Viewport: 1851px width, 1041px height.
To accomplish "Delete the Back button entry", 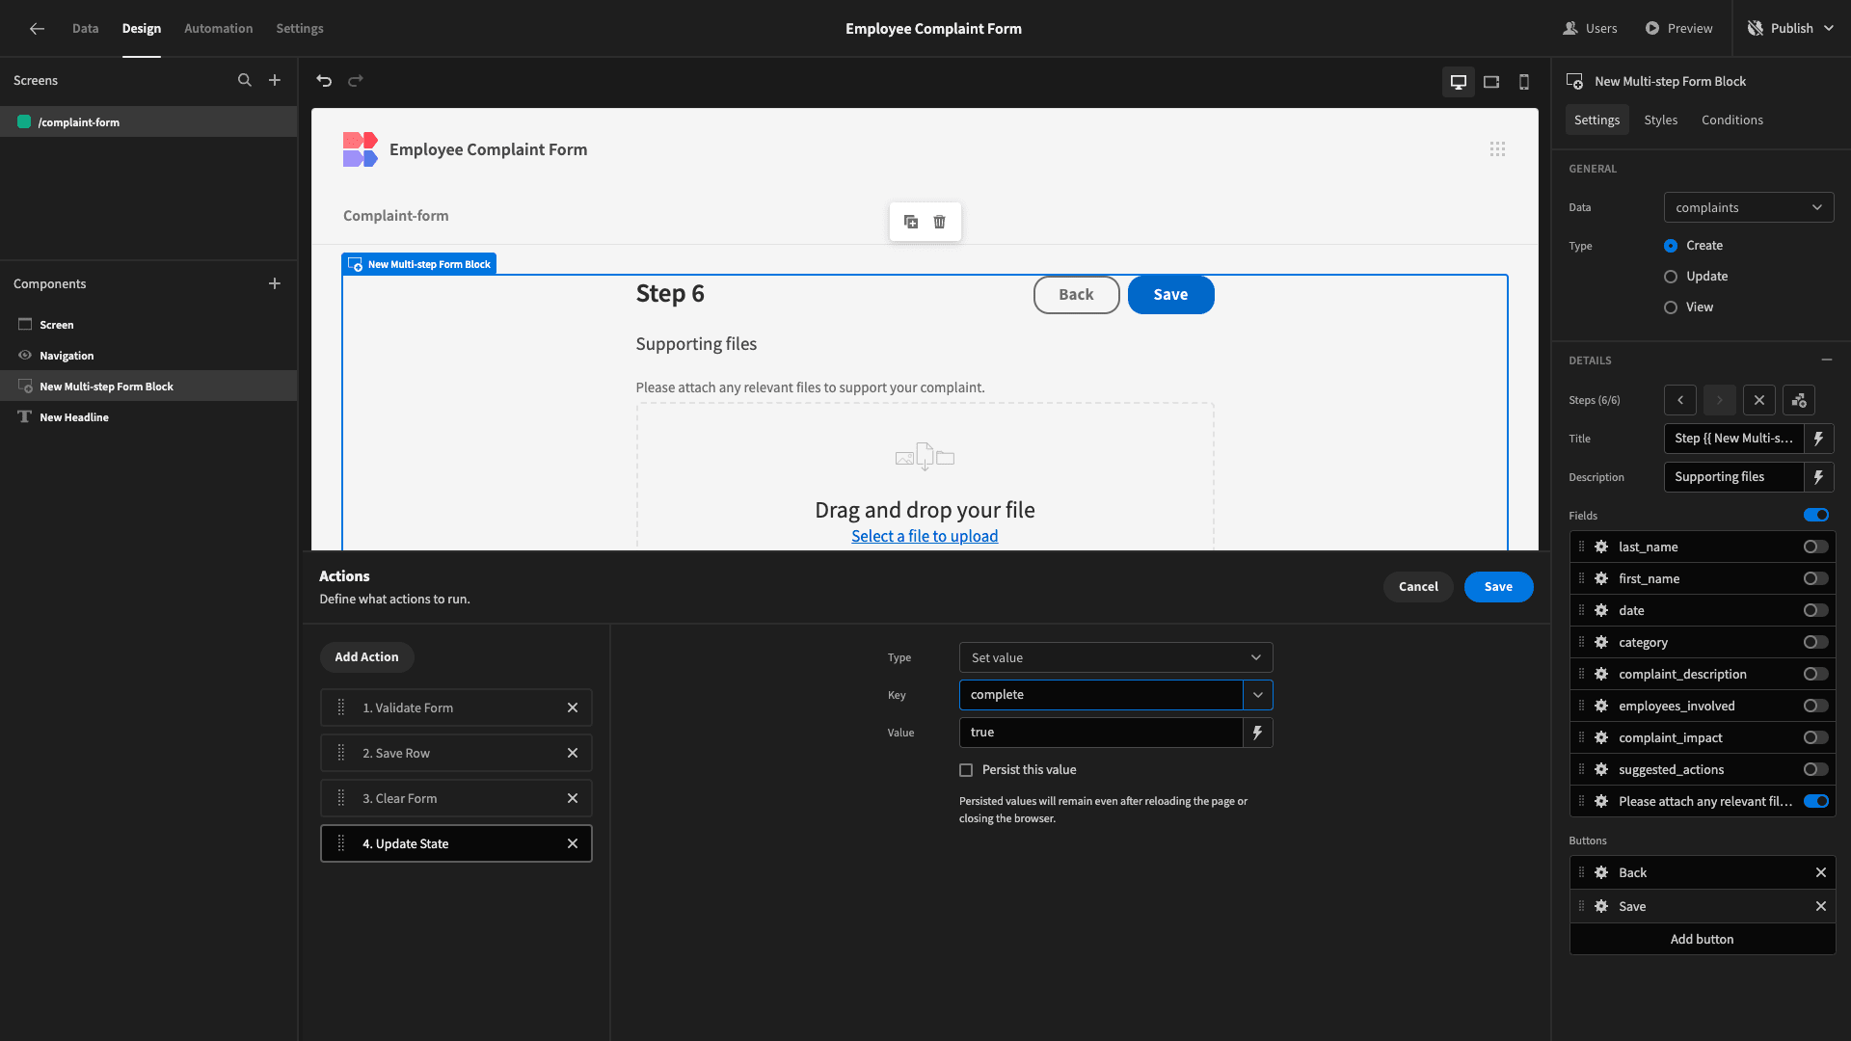I will [1821, 872].
